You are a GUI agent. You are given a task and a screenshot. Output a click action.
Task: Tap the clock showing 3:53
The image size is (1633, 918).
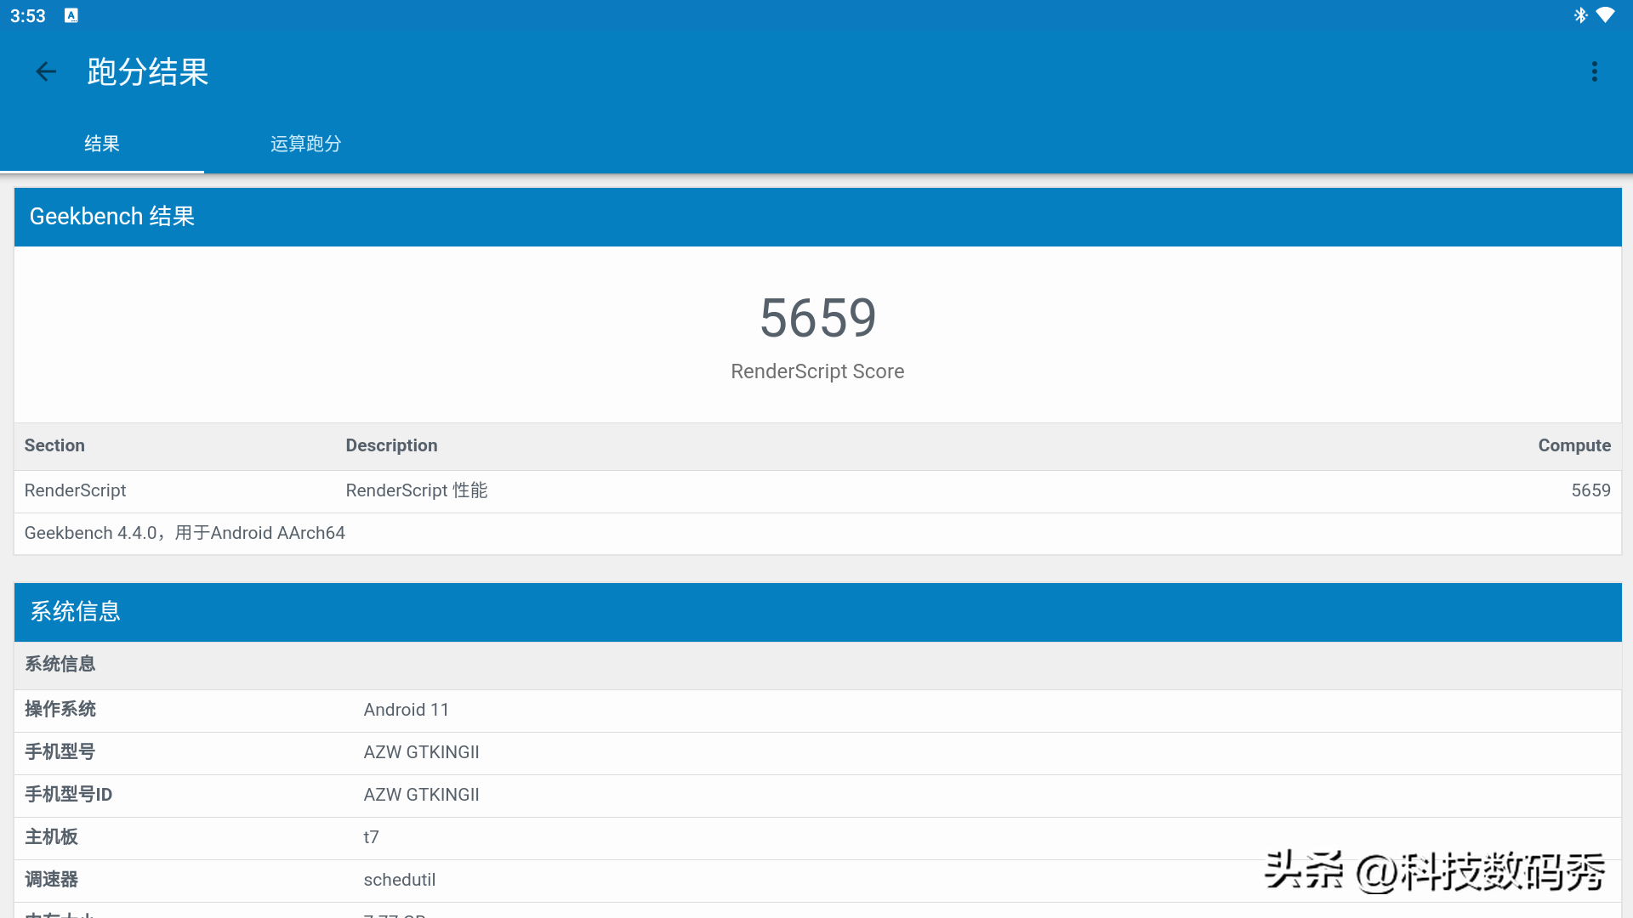[x=28, y=16]
